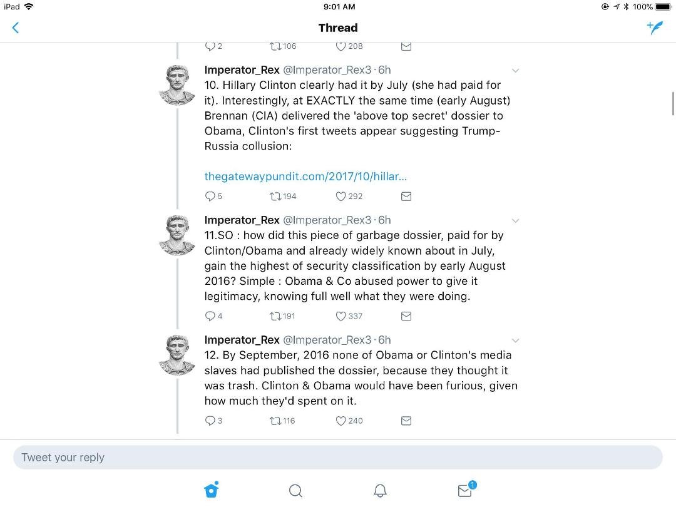Share tweet 12 via the envelope icon
This screenshot has height=507, width=676.
coord(406,421)
